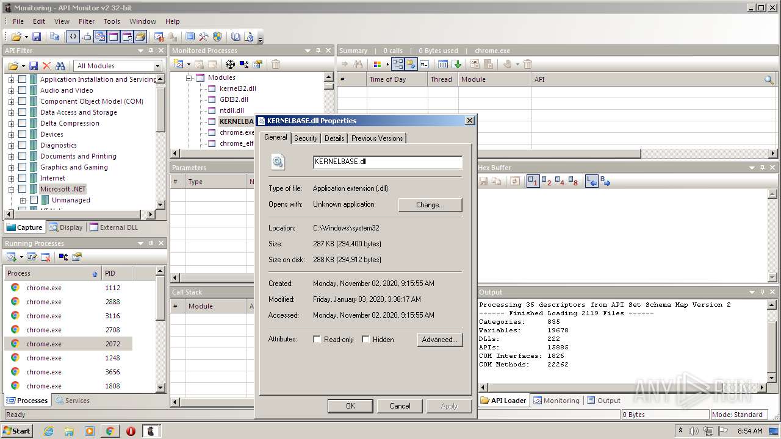Expand the Delta Compression tree node
Screen dimensions: 781x439
pyautogui.click(x=11, y=123)
